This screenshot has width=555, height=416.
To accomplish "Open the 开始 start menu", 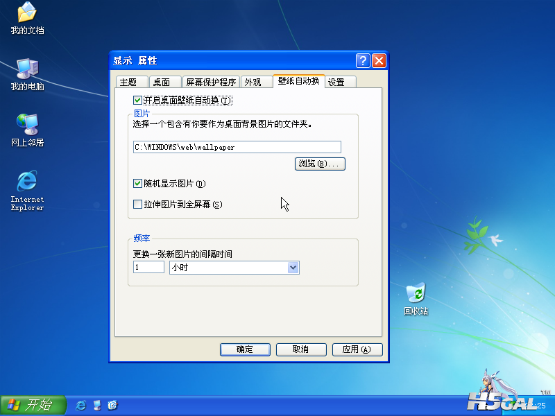I will point(33,406).
